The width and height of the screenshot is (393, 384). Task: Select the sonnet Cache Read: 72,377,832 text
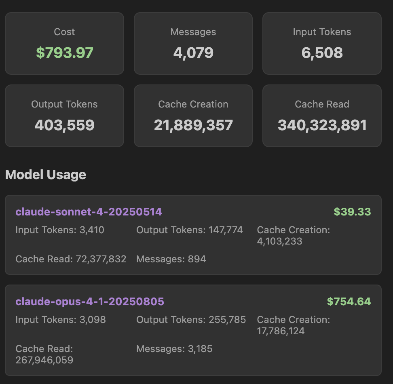[71, 259]
